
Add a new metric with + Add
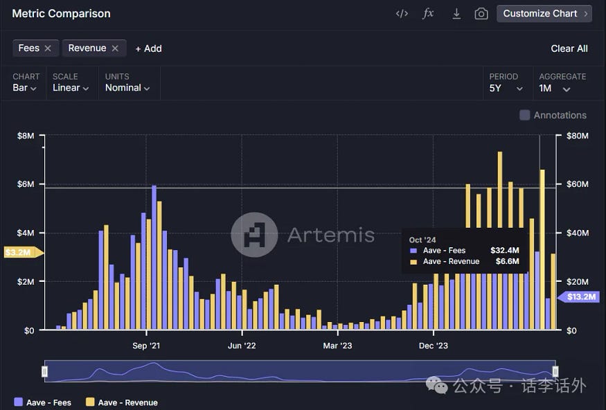(148, 48)
